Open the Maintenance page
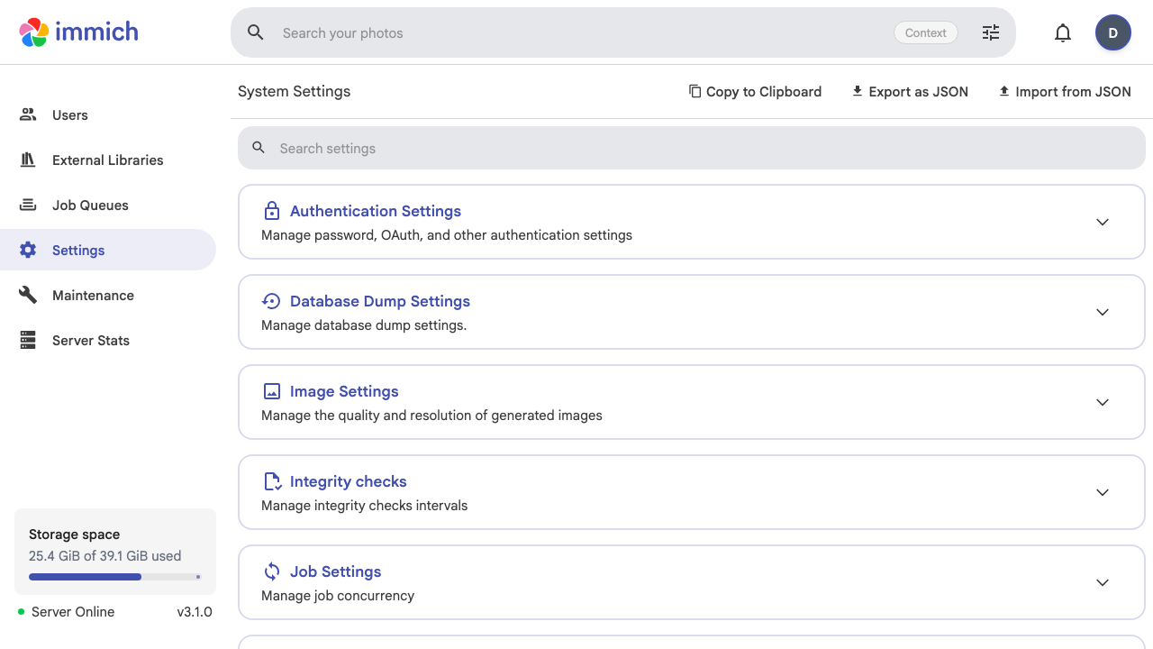This screenshot has height=649, width=1153. point(108,295)
